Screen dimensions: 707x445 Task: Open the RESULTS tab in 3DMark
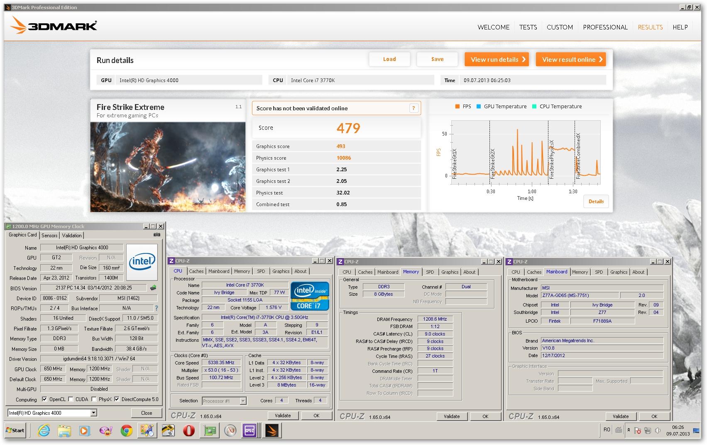coord(650,27)
